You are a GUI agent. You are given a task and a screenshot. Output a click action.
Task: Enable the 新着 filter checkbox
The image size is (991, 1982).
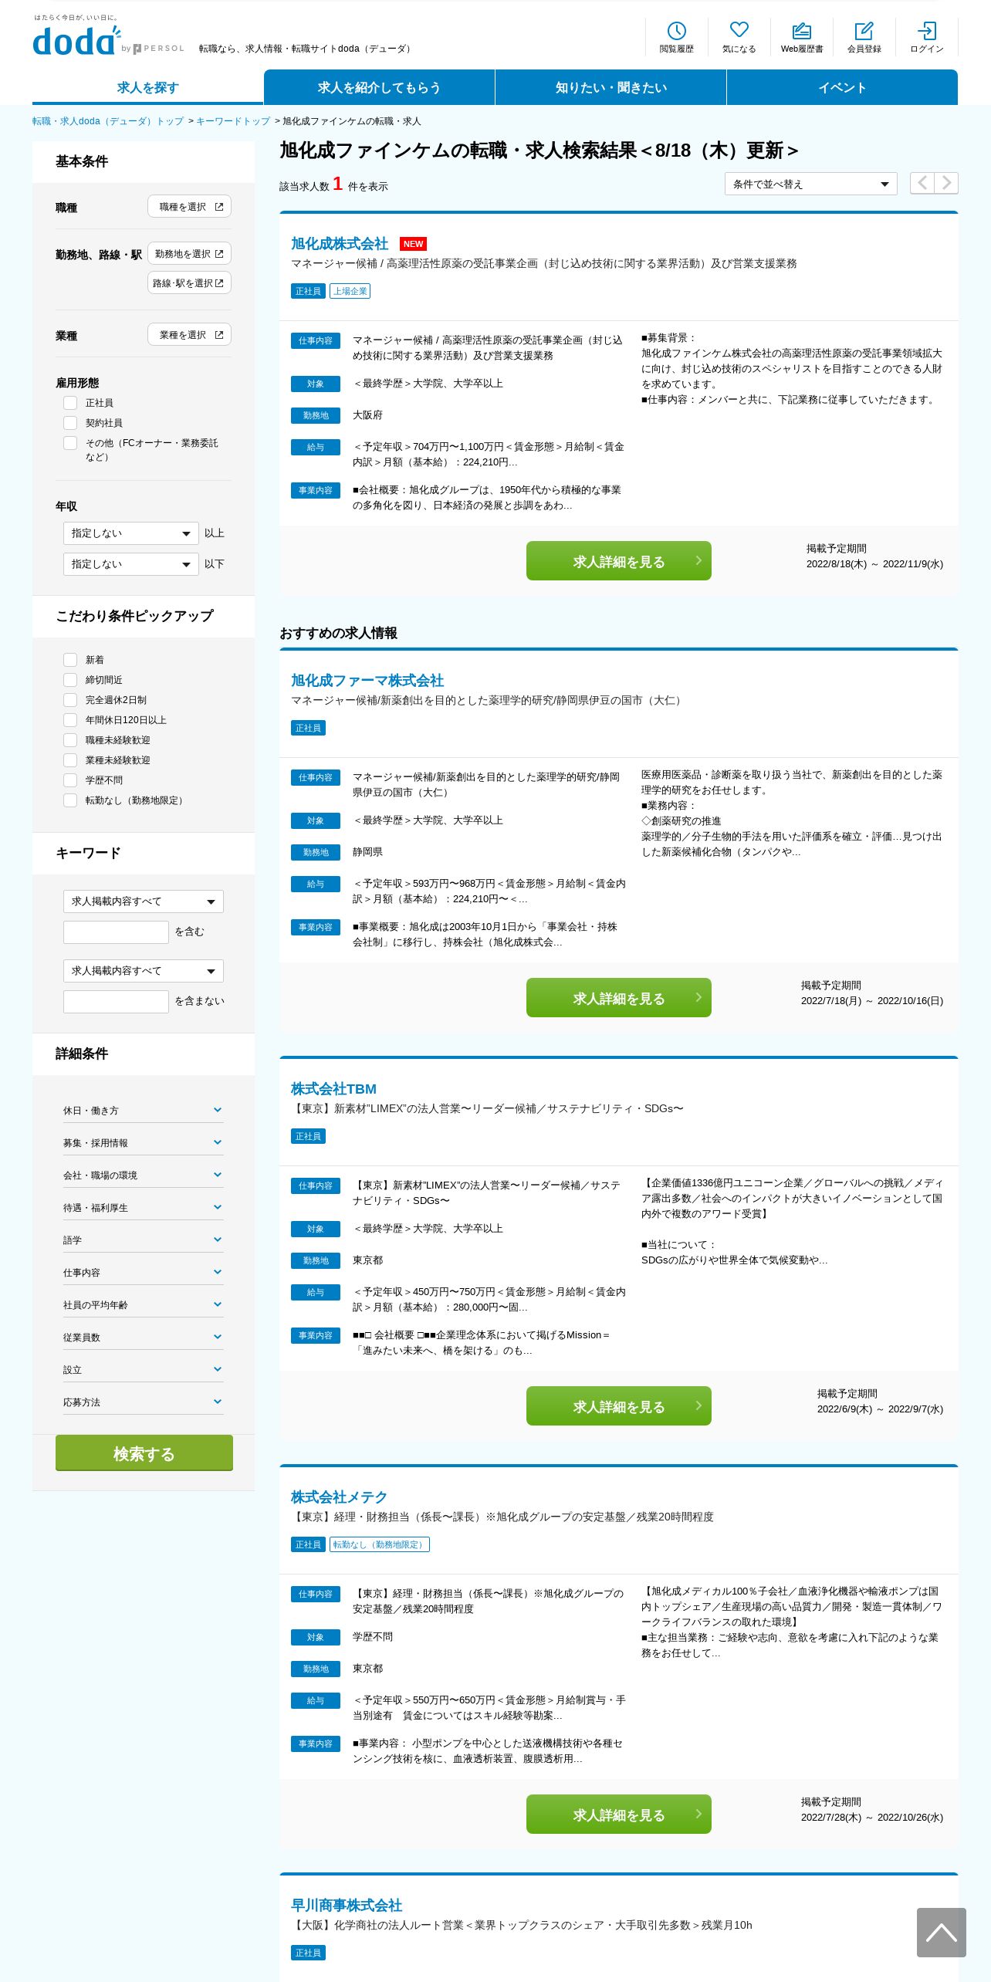70,660
